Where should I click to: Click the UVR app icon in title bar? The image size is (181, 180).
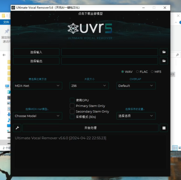click(x=13, y=8)
